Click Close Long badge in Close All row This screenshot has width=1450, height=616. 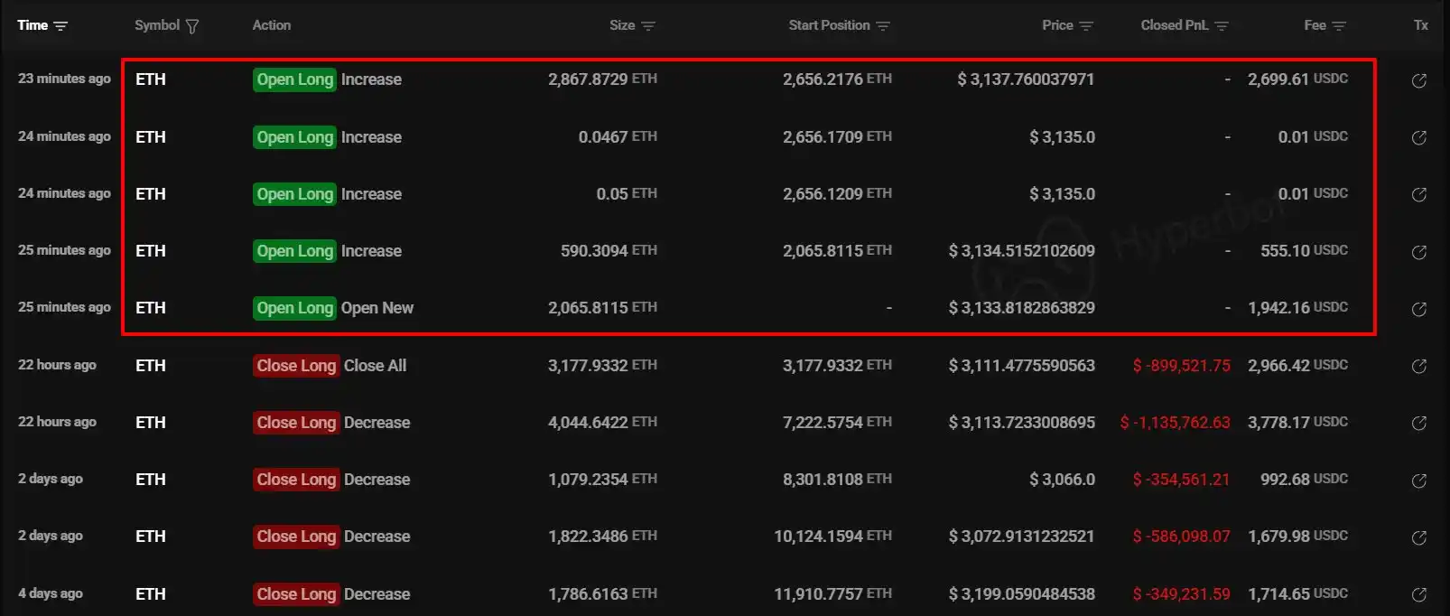[296, 366]
